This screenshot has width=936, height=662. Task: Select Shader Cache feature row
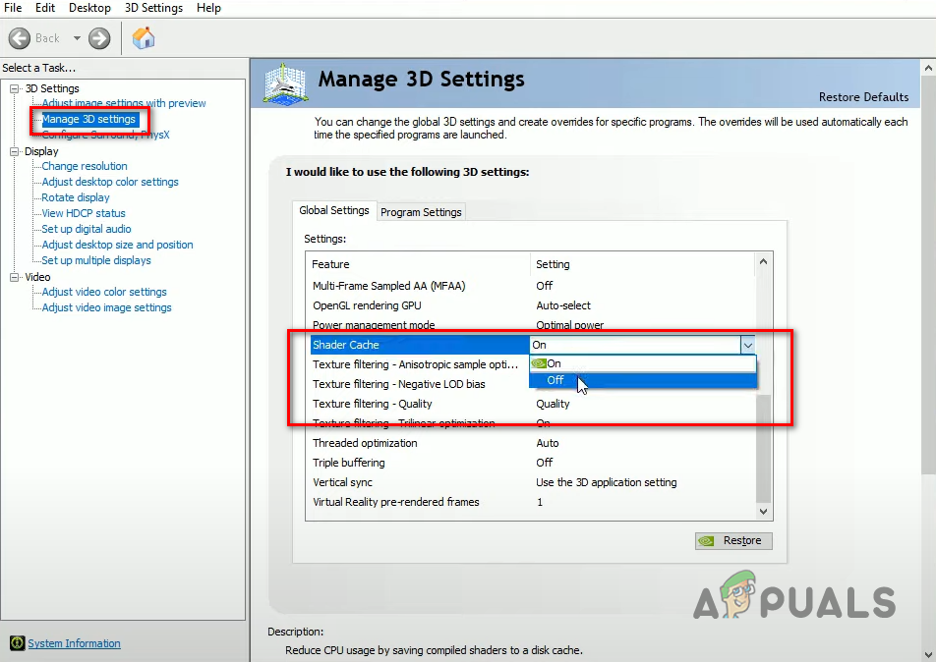420,345
